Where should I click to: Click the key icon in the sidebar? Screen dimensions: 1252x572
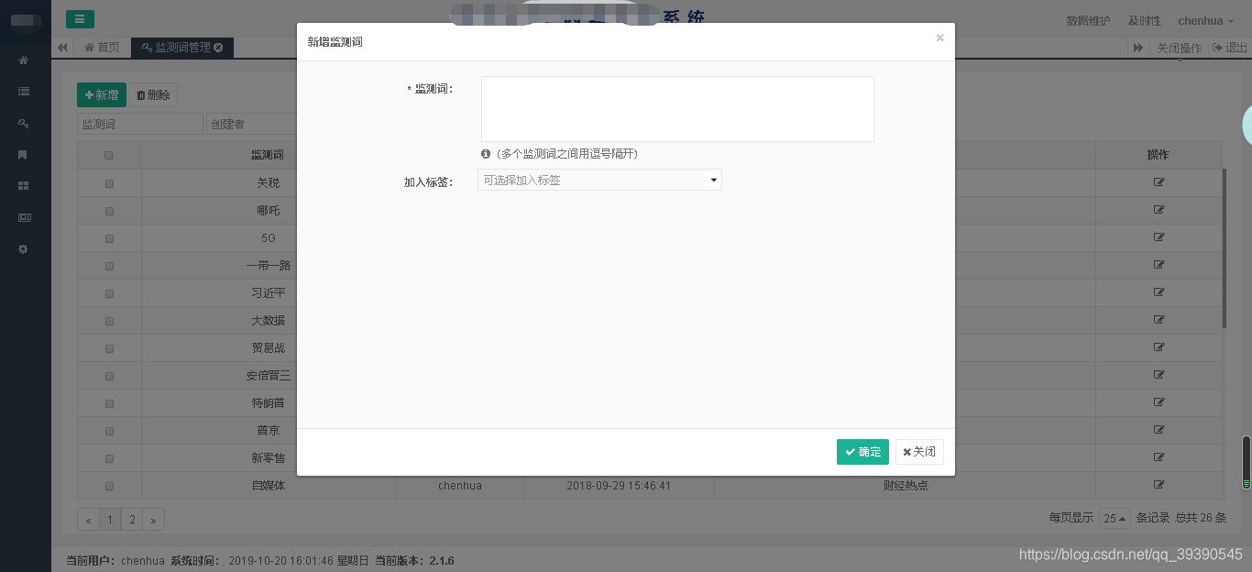point(22,123)
